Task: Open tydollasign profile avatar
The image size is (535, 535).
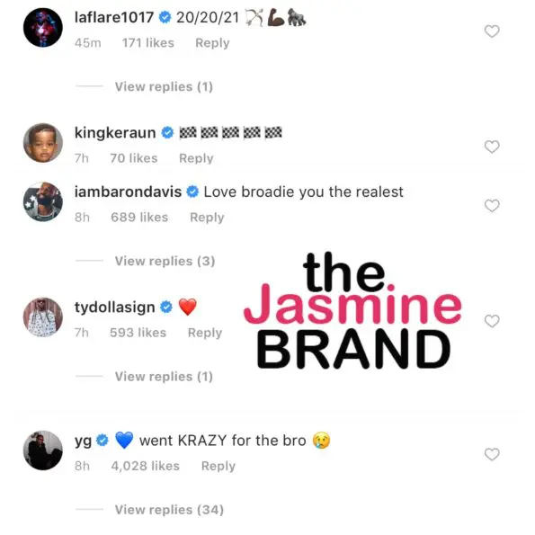Action: pyautogui.click(x=43, y=317)
